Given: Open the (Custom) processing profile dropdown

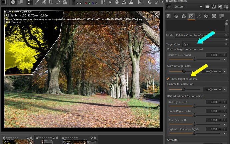Looking at the screenshot, I should tap(188, 7).
